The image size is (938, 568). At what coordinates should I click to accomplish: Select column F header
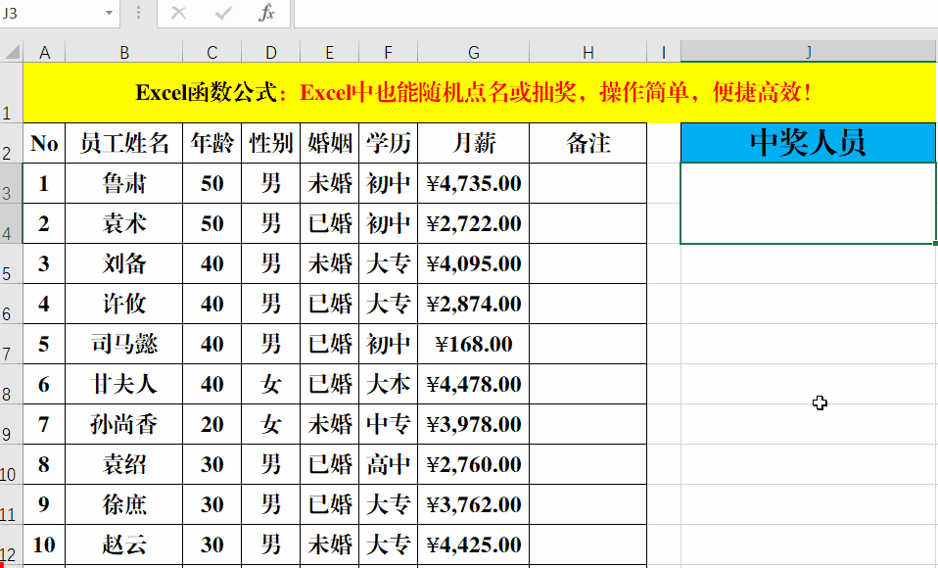click(388, 53)
